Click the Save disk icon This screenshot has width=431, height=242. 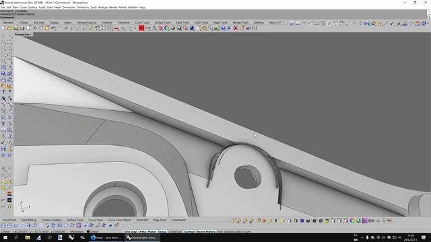click(15, 28)
